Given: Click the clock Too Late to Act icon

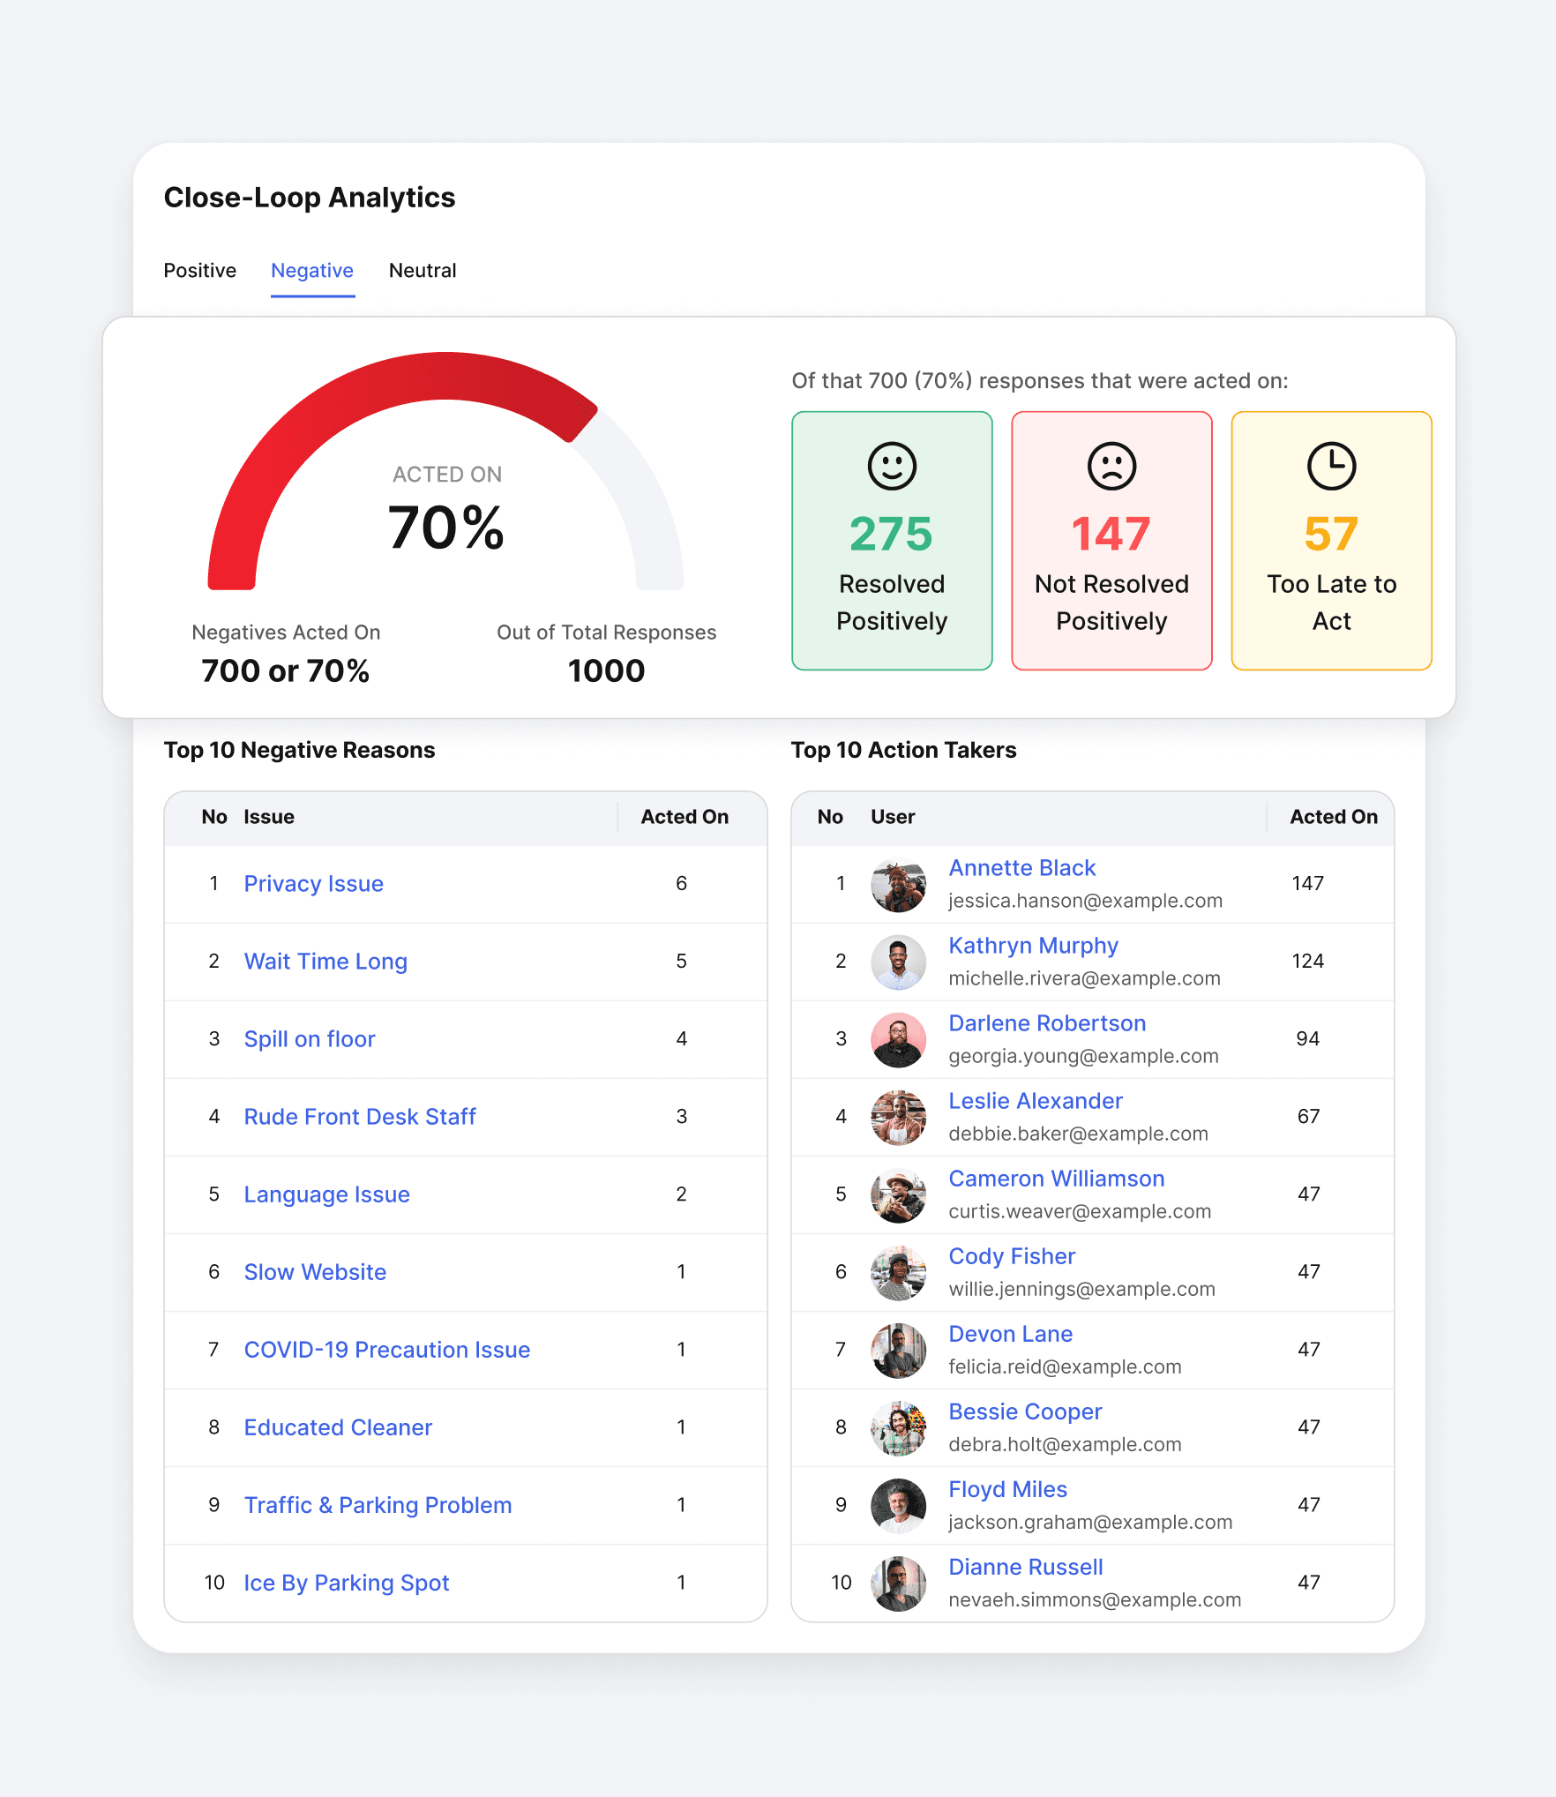Looking at the screenshot, I should coord(1331,466).
